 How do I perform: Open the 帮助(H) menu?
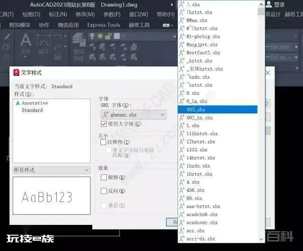166,14
